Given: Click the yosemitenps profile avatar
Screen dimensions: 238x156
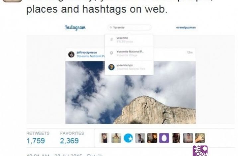Looking at the screenshot, I should coord(111,67).
